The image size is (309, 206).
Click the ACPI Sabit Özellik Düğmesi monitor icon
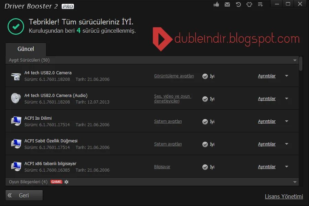coord(16,143)
